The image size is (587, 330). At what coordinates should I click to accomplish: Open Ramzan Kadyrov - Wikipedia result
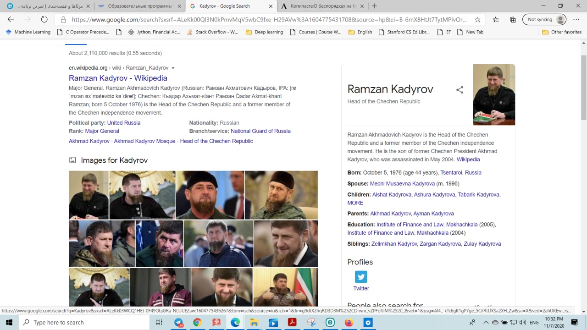click(x=118, y=78)
